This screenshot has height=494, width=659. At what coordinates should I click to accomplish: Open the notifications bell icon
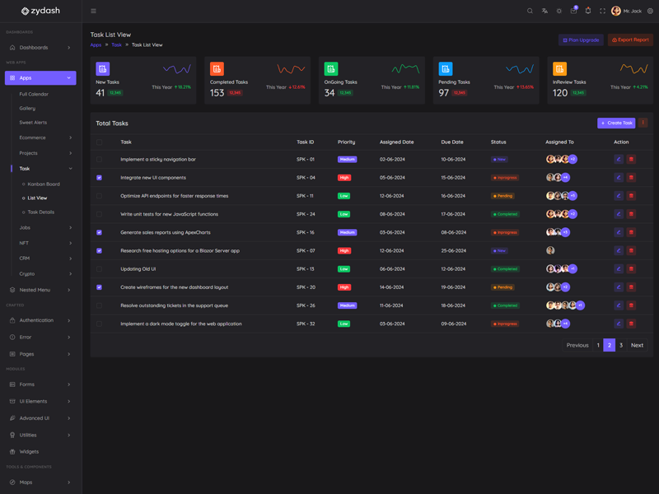coord(587,11)
